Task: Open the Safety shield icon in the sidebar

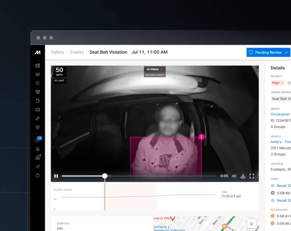Action: click(38, 92)
